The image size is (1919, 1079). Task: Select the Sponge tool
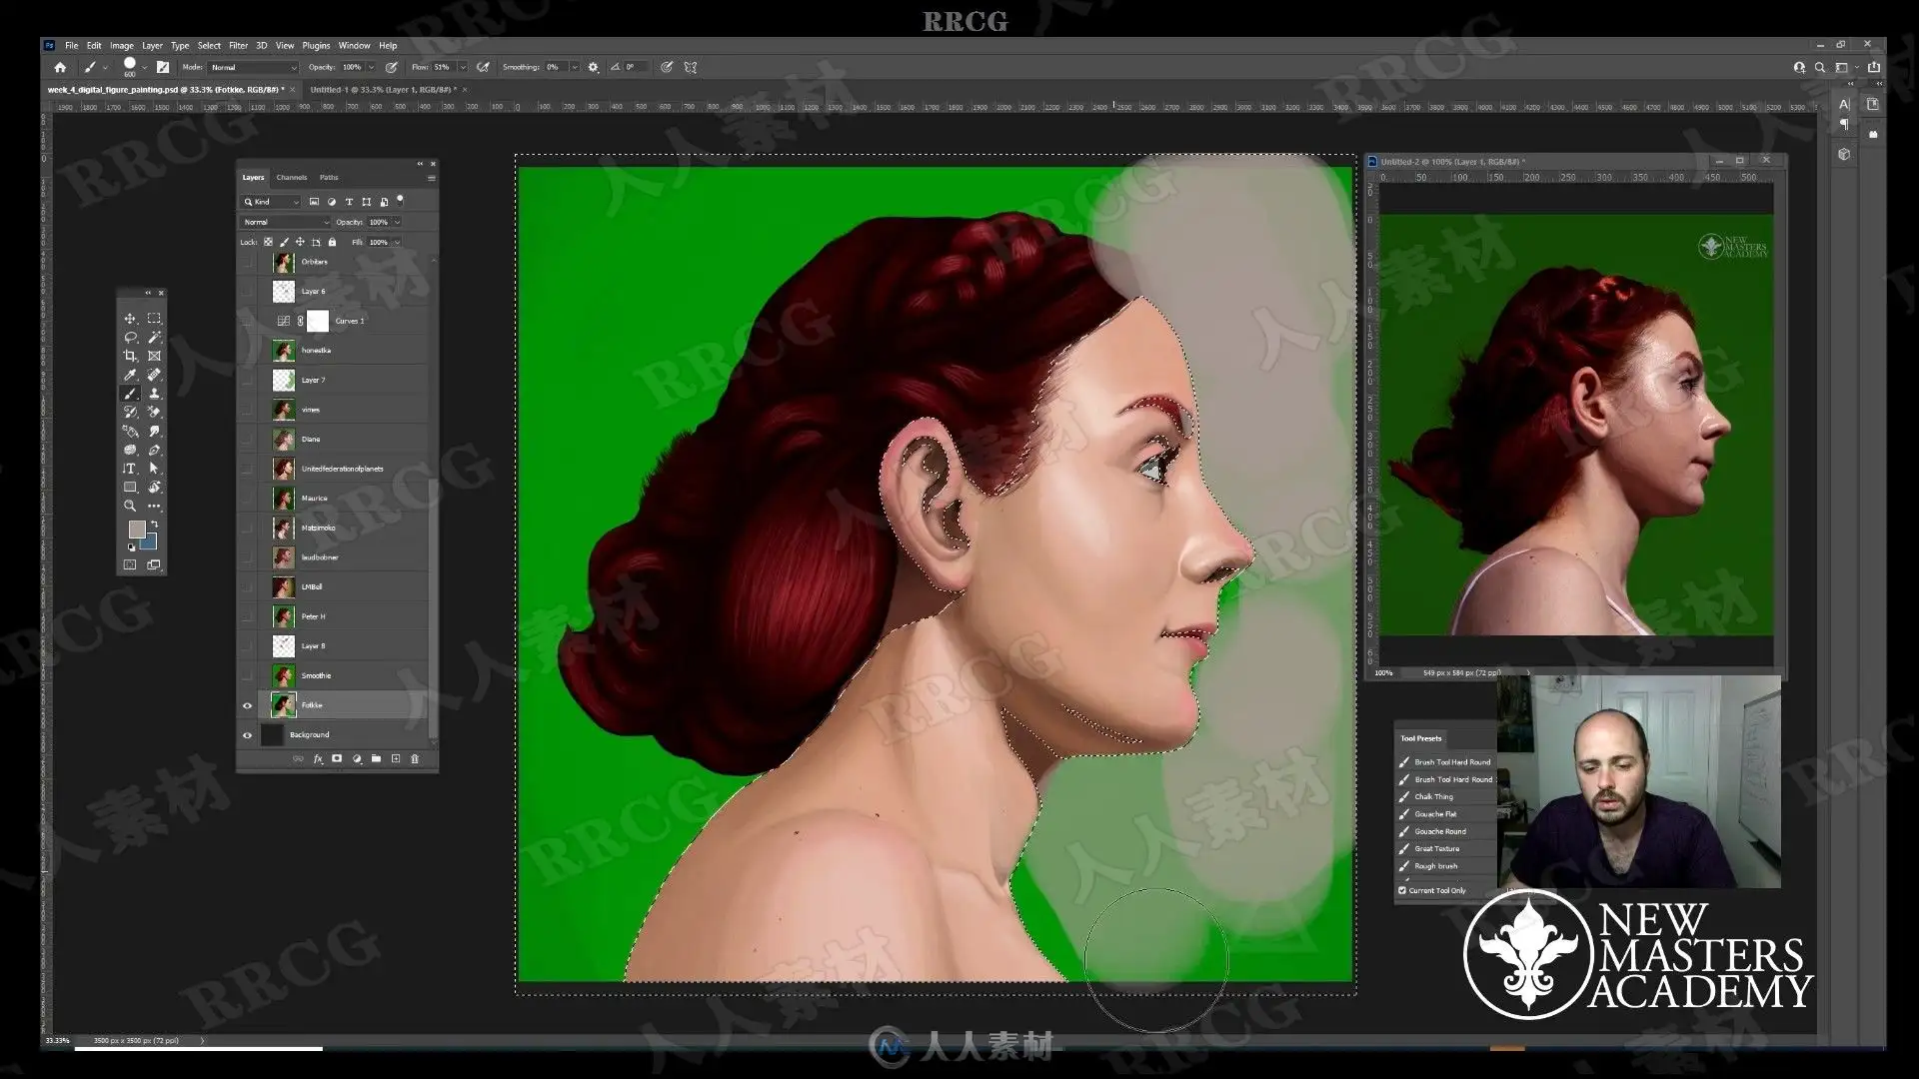click(x=130, y=450)
